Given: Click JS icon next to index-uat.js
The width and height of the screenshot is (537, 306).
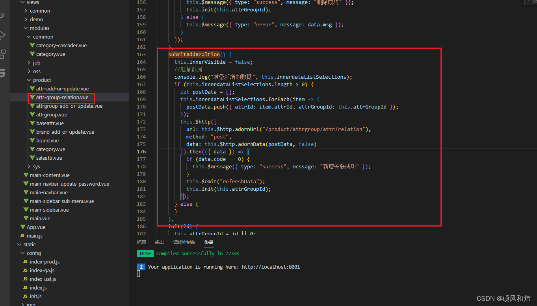Looking at the screenshot, I should 26,279.
